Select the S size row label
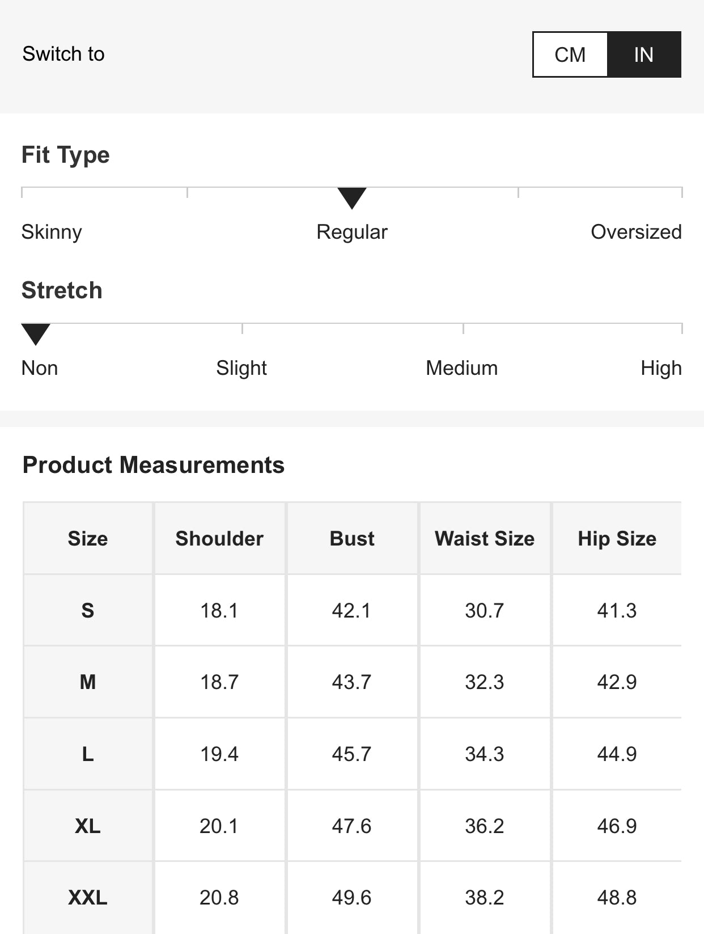Screen dimensions: 704x934 [88, 610]
